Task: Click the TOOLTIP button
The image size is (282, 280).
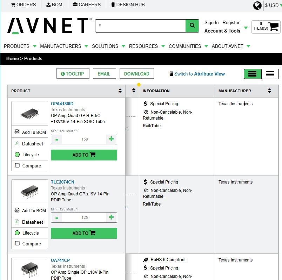Action: click(73, 73)
